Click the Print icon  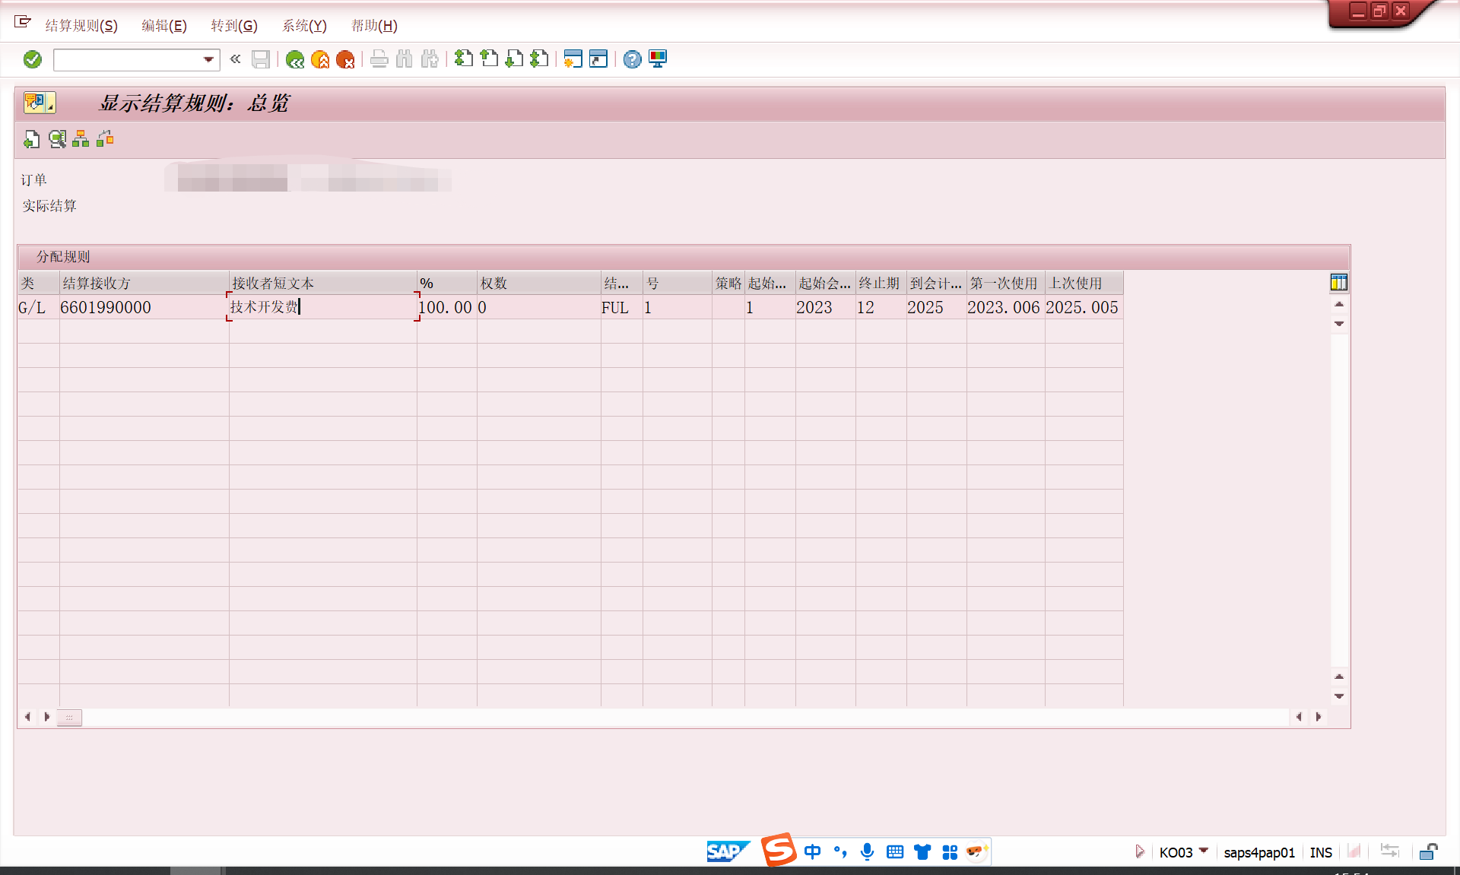(379, 59)
